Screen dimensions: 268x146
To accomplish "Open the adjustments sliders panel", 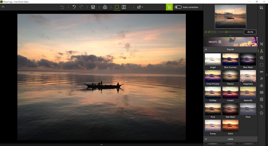I will [x=261, y=58].
